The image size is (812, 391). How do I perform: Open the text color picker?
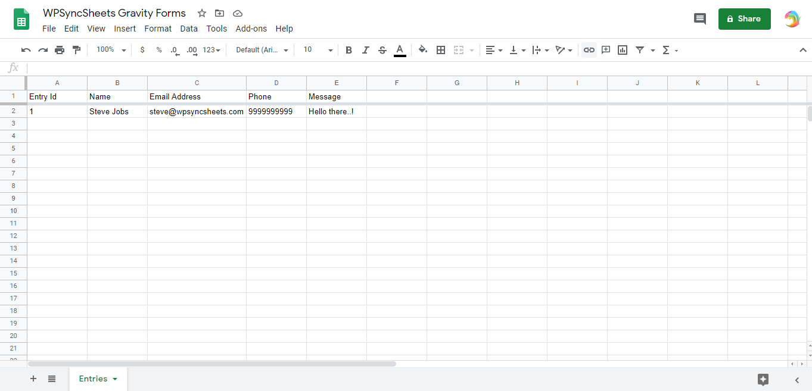(x=400, y=50)
